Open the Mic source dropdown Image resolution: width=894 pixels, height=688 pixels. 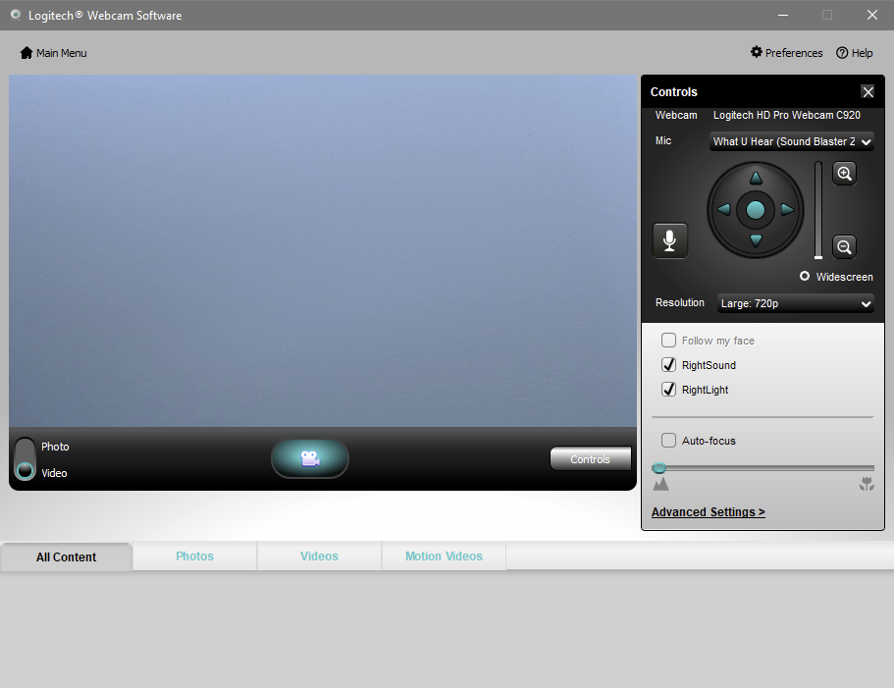791,141
